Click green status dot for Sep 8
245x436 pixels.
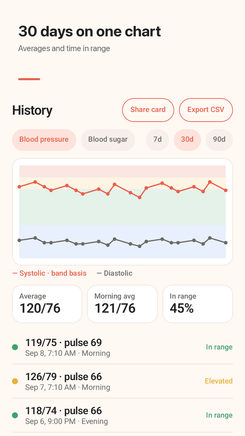pyautogui.click(x=15, y=347)
